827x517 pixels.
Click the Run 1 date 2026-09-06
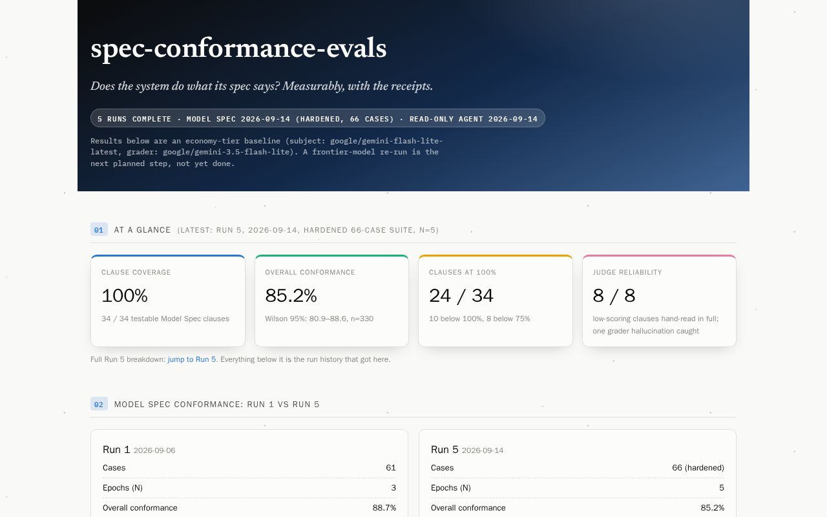[x=154, y=450]
